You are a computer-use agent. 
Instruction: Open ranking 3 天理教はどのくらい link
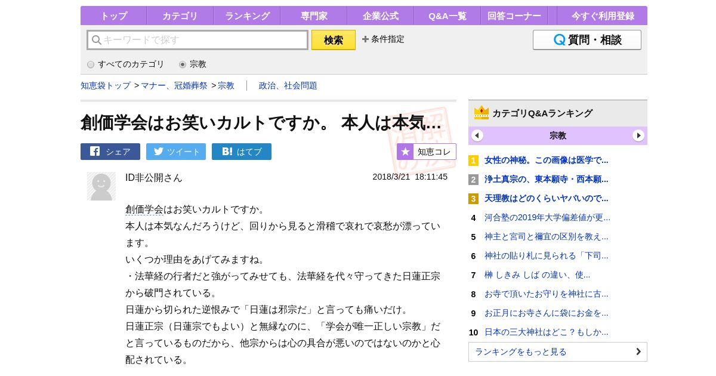point(547,198)
